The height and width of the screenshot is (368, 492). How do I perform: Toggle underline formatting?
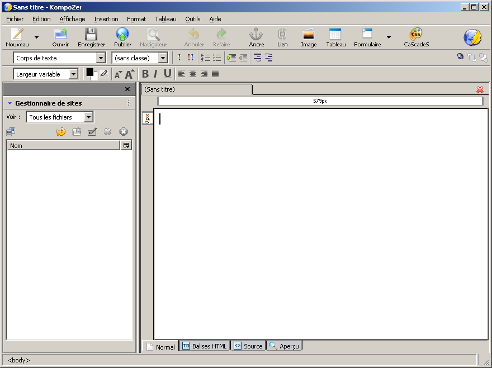[168, 74]
